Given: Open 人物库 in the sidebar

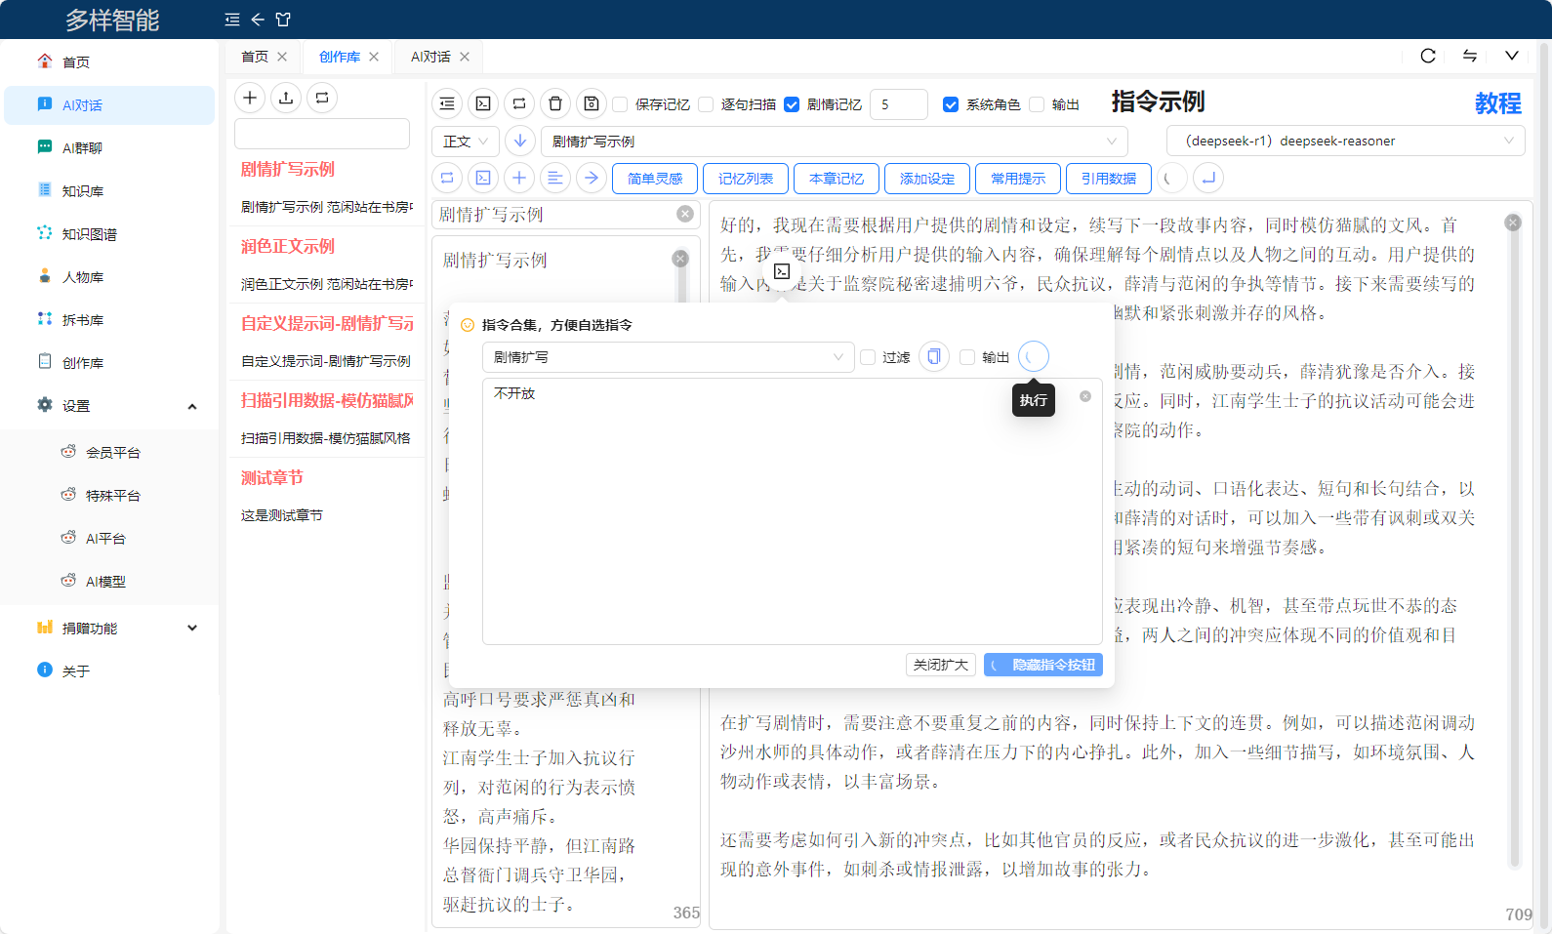Looking at the screenshot, I should [x=110, y=277].
